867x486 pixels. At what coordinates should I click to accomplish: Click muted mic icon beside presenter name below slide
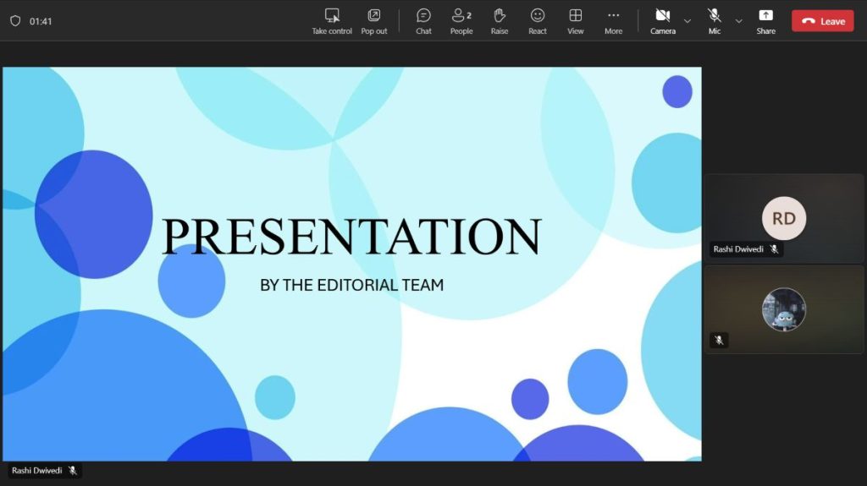pos(73,471)
